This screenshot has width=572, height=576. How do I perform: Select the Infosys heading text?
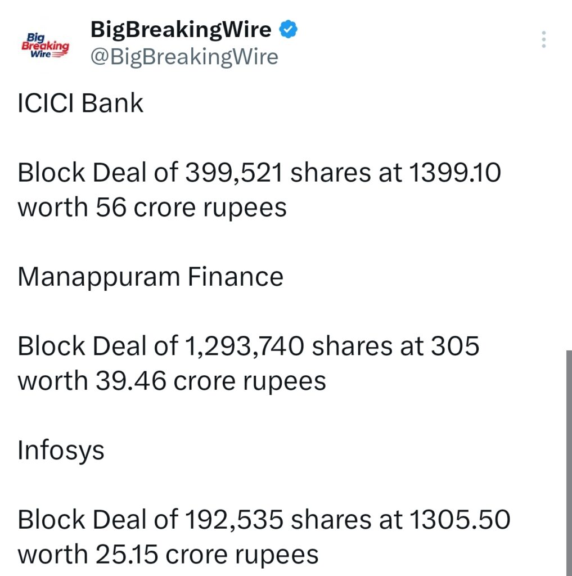pos(61,450)
